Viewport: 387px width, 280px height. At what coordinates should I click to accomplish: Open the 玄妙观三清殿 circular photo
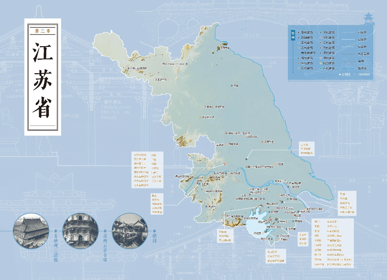click(31, 231)
